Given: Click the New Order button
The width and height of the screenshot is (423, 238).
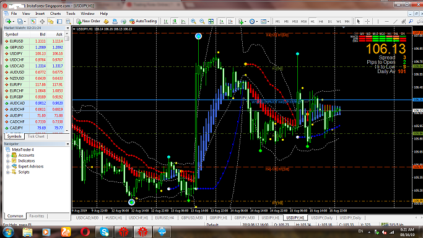Looking at the screenshot, I should click(x=88, y=21).
